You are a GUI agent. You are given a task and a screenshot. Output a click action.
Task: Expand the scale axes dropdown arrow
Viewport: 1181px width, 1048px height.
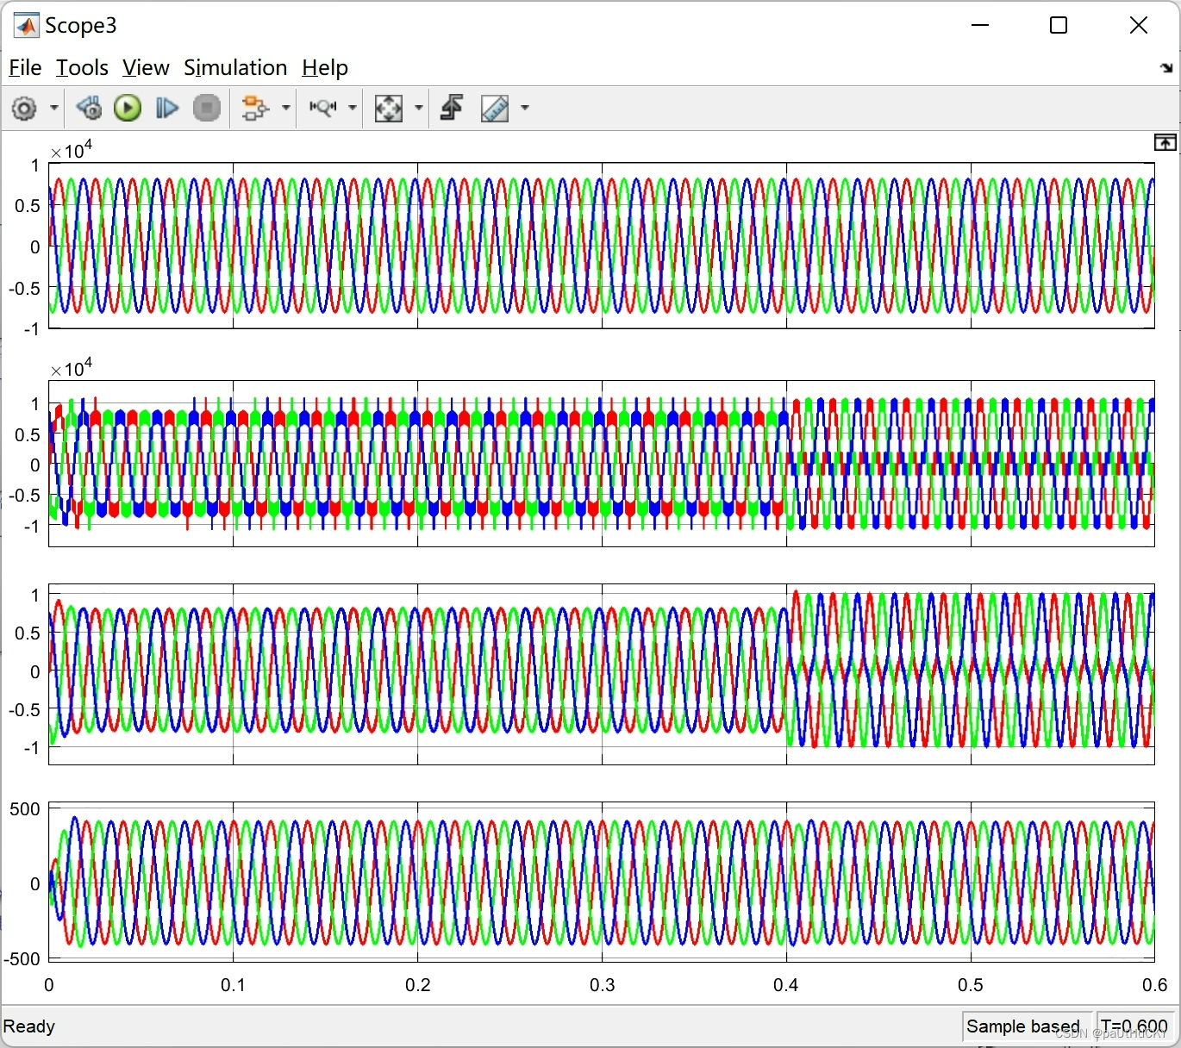click(x=419, y=109)
